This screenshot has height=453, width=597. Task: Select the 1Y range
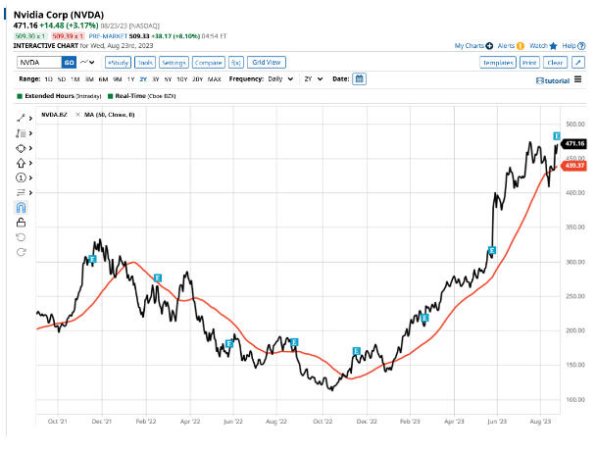click(x=130, y=79)
